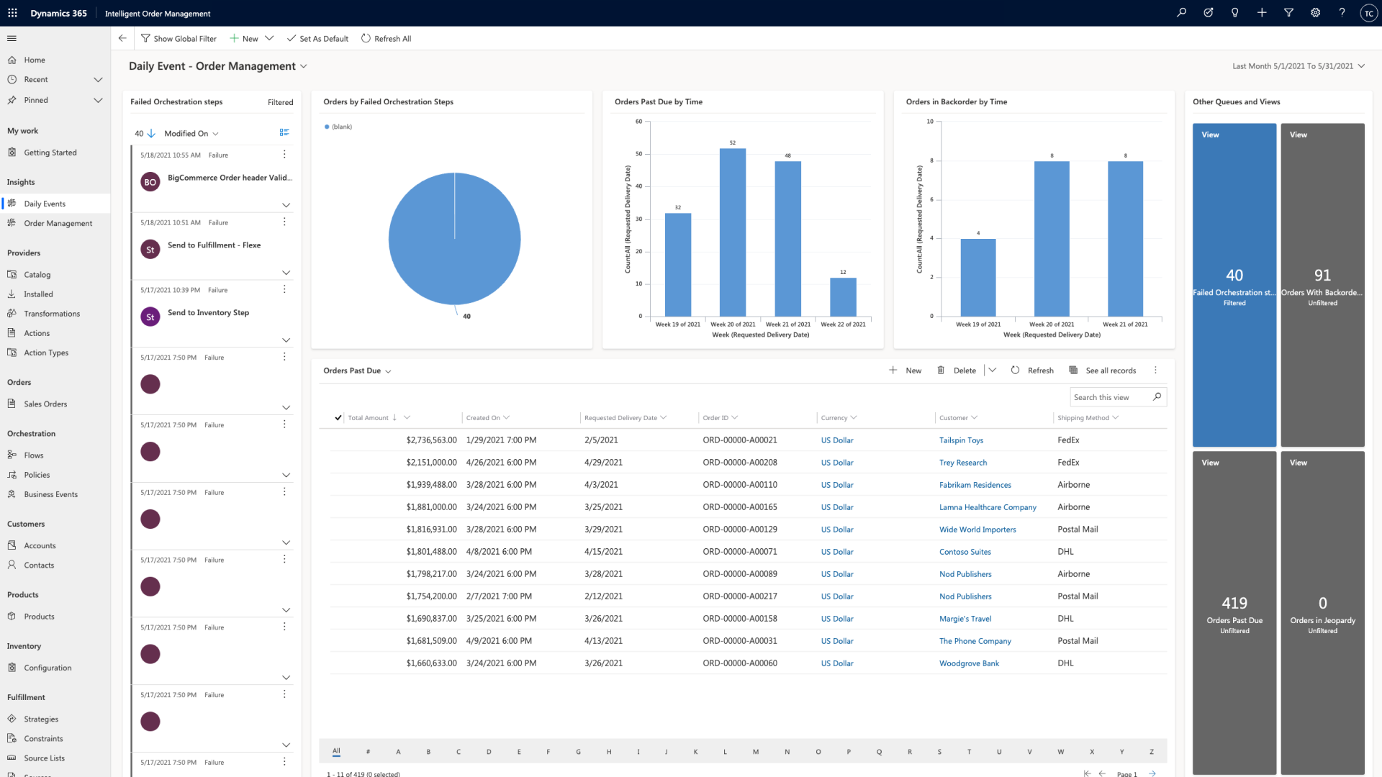Expand the BigCommerce Order header card
The height and width of the screenshot is (777, 1382).
pos(286,206)
